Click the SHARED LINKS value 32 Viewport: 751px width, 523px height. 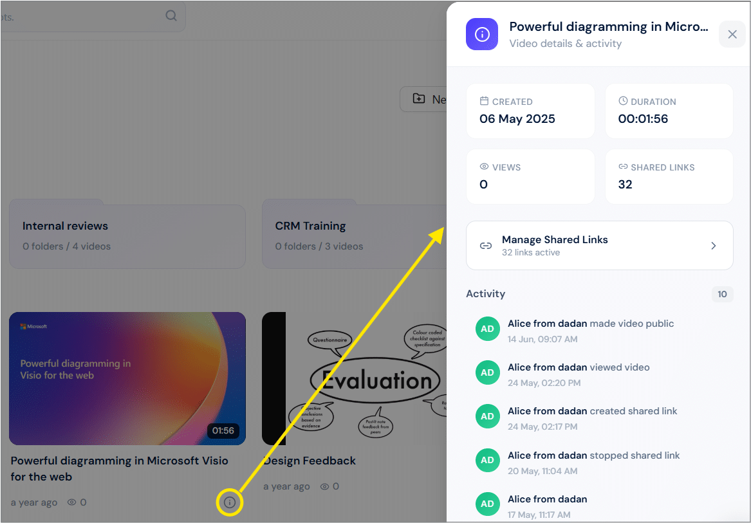click(625, 185)
